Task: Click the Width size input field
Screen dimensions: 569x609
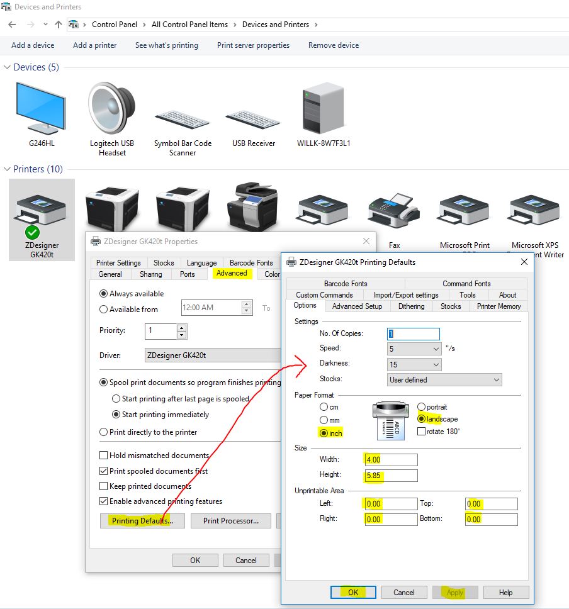Action: pos(390,460)
